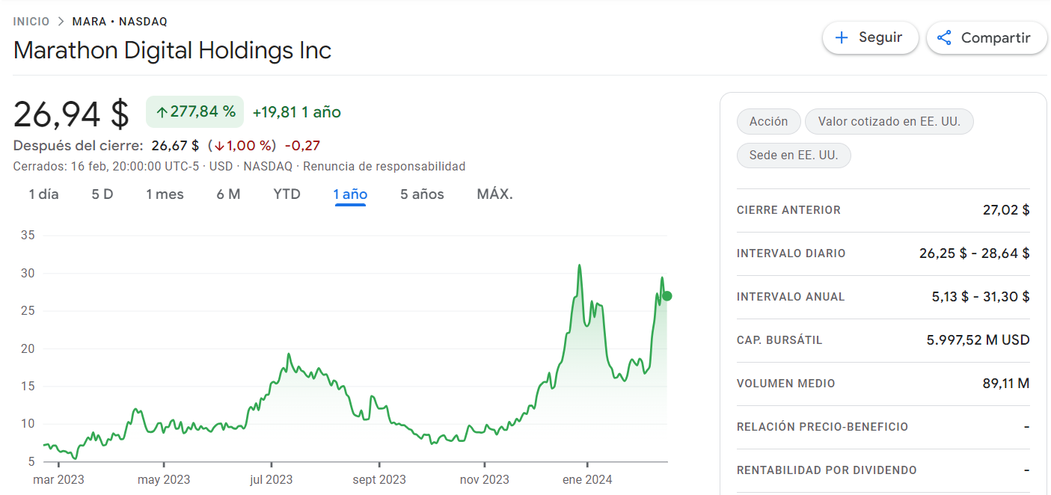
Task: Click the breadcrumb chevron after INICIO
Action: [x=61, y=22]
